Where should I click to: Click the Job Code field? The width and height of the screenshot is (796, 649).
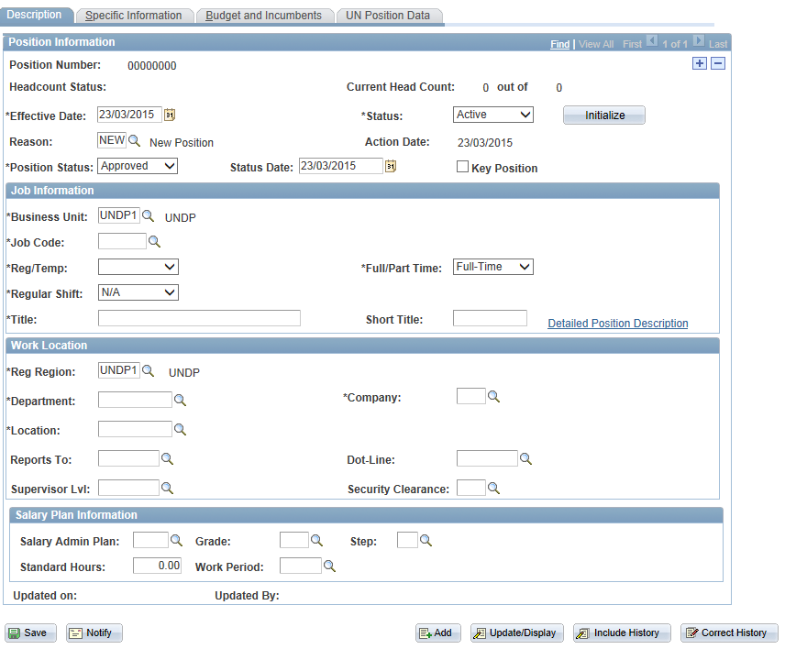[x=122, y=241]
